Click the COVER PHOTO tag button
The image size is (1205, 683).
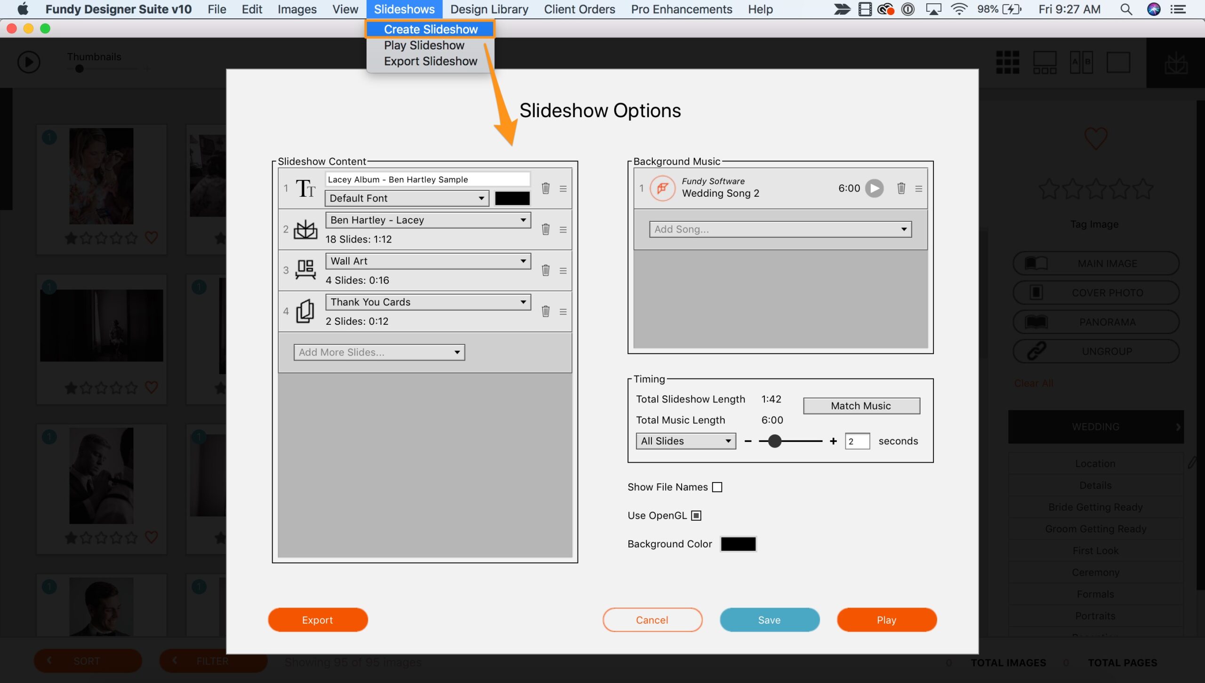(1096, 293)
